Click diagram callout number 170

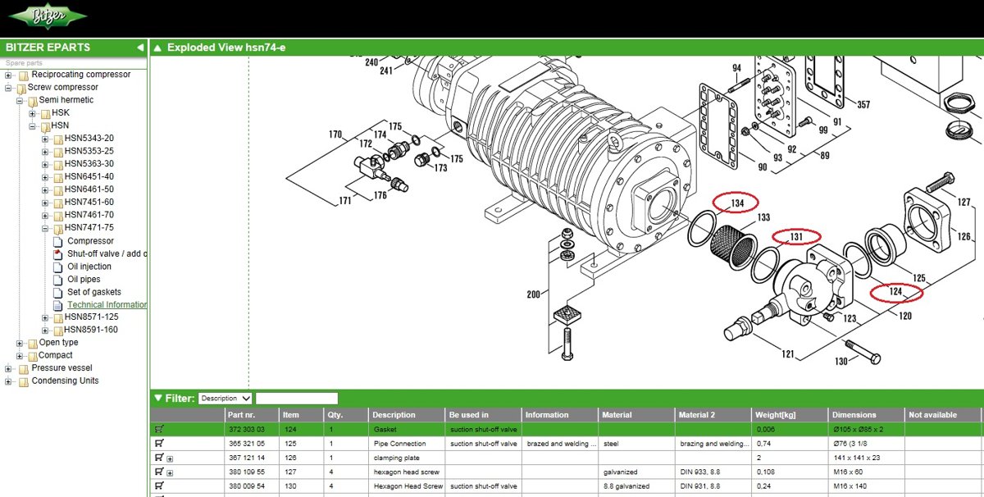click(335, 135)
